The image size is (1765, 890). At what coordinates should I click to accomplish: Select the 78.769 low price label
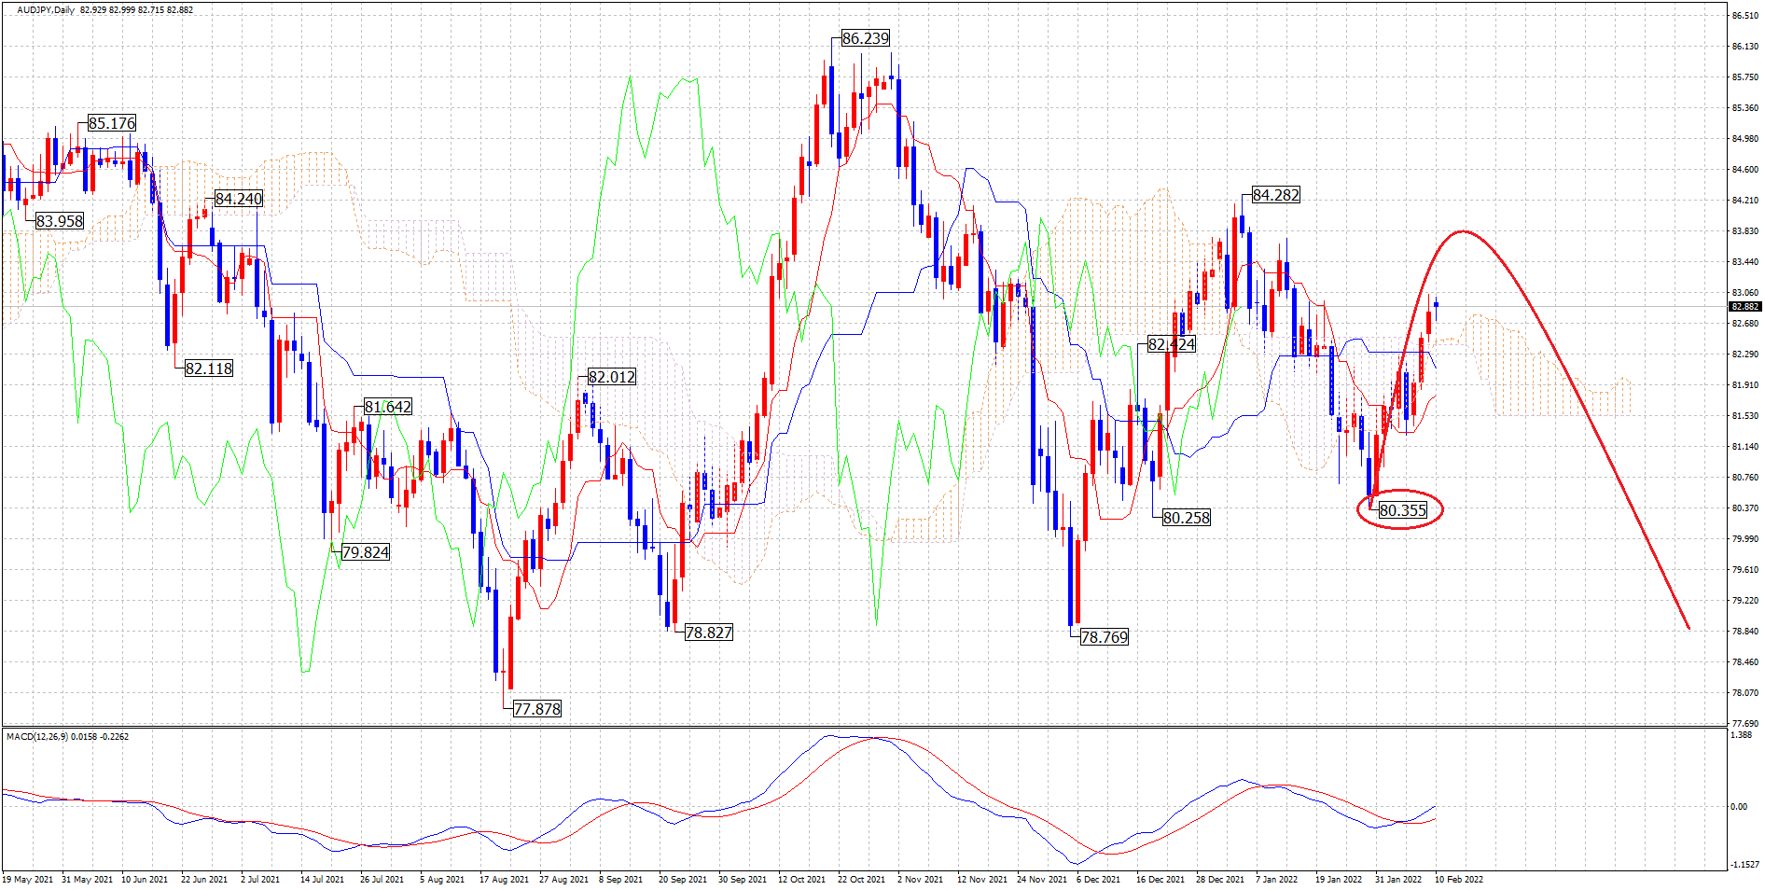click(x=1104, y=637)
